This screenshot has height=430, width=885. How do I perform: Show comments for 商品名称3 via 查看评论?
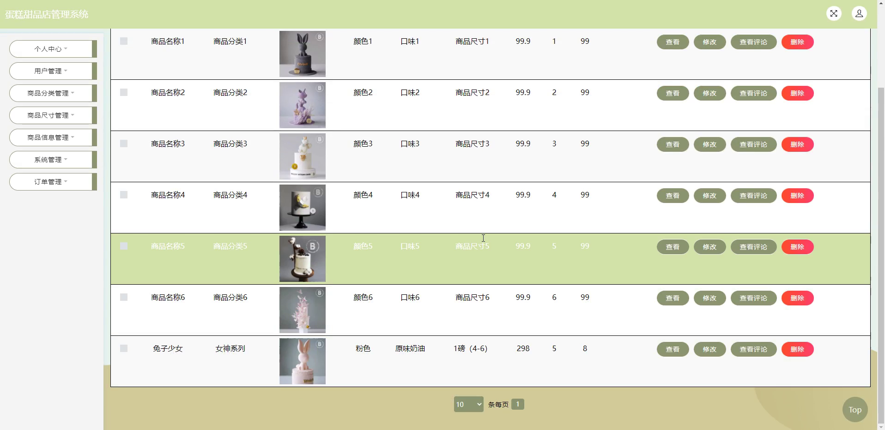coord(754,144)
